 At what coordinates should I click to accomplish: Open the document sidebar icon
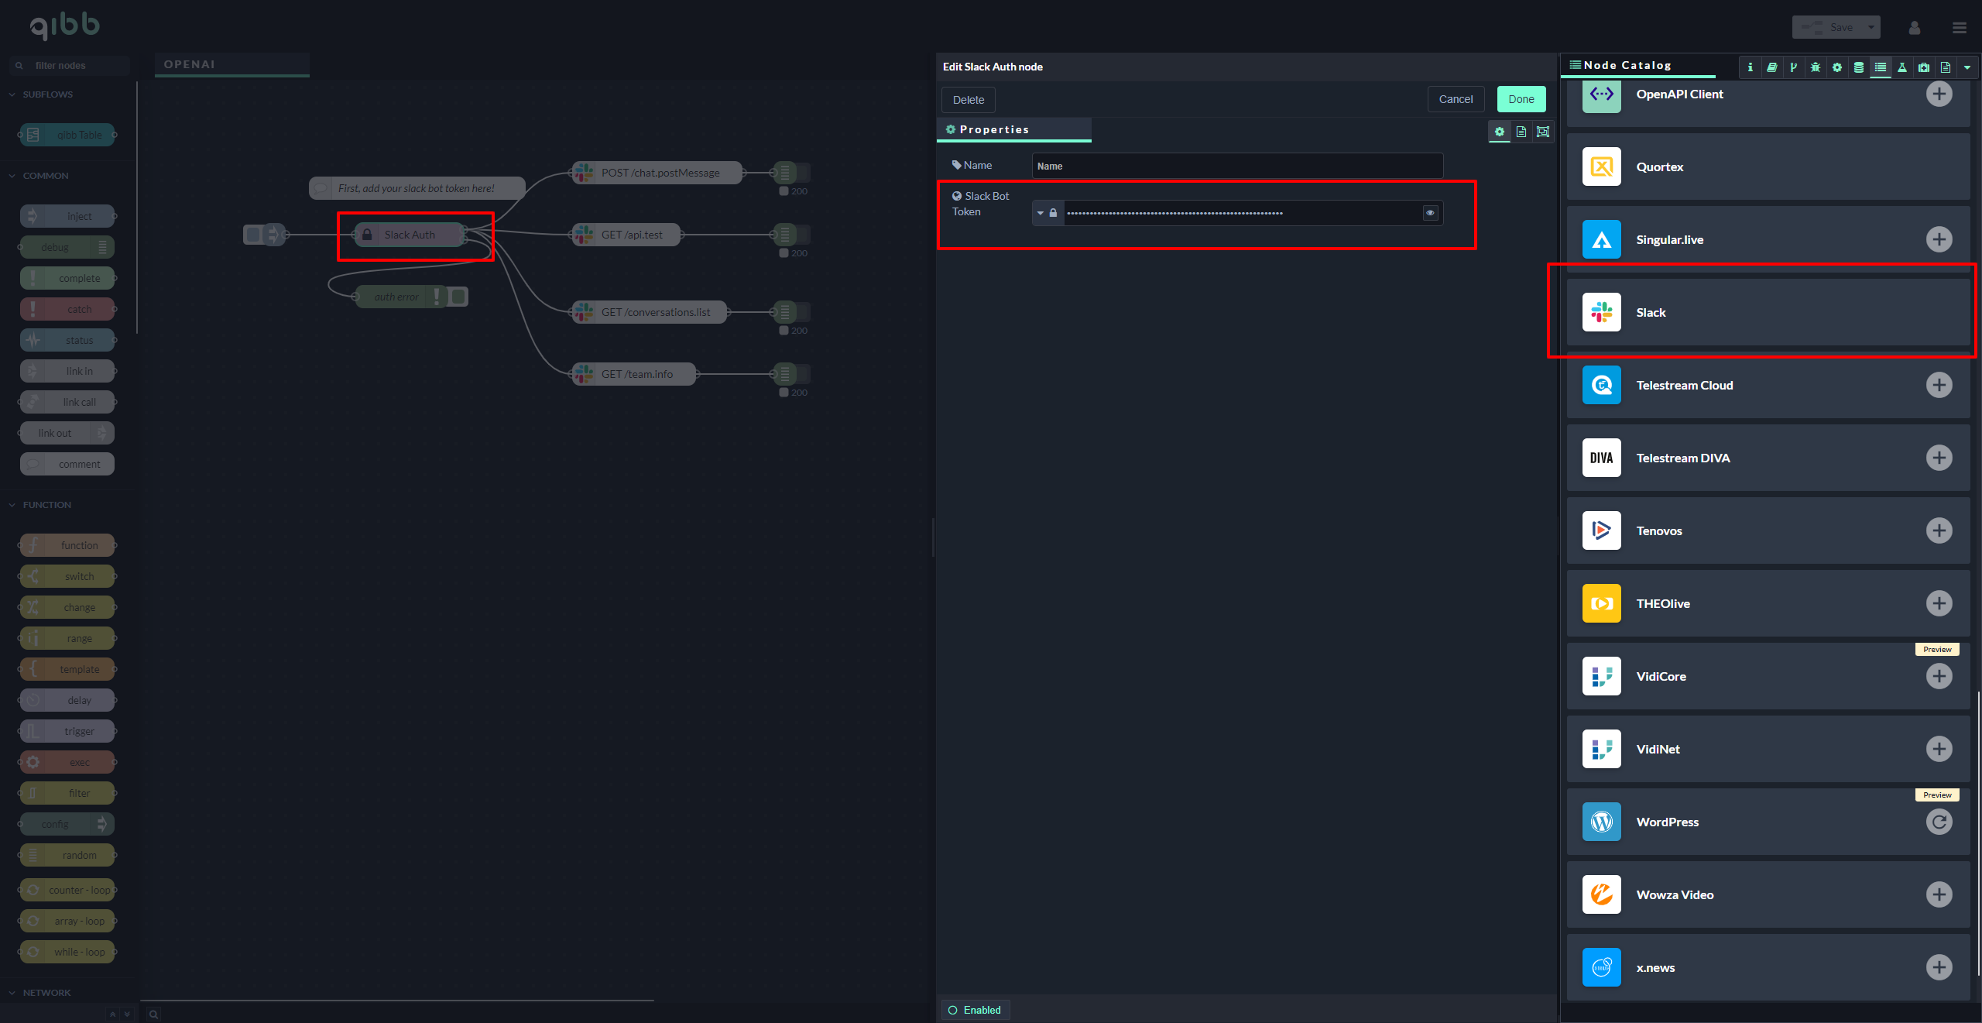[x=1945, y=67]
